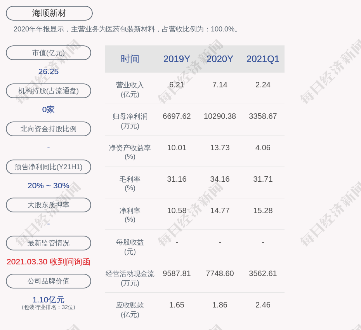Image resolution: width=361 pixels, height=330 pixels.
Task: Click the net margin value 14.77
Action: click(220, 211)
